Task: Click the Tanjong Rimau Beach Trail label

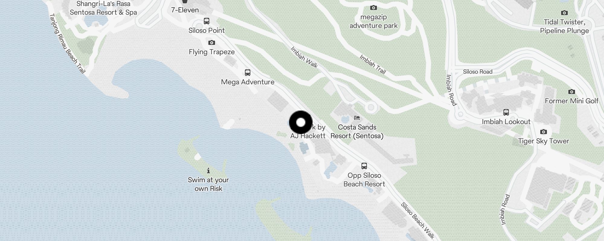Action: point(67,43)
